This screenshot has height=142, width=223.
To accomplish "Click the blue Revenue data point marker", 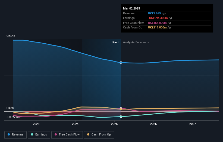I will pyautogui.click(x=121, y=63).
